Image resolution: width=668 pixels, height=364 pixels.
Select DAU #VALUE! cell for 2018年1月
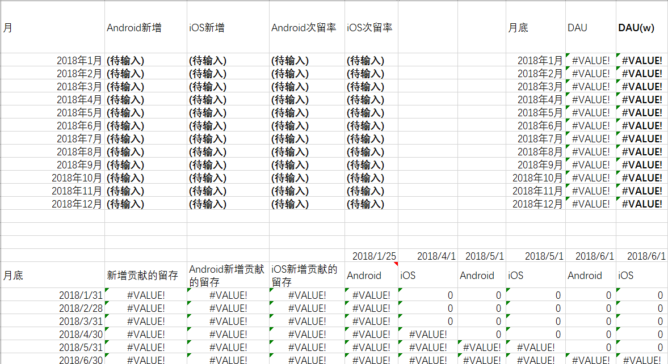[x=590, y=60]
